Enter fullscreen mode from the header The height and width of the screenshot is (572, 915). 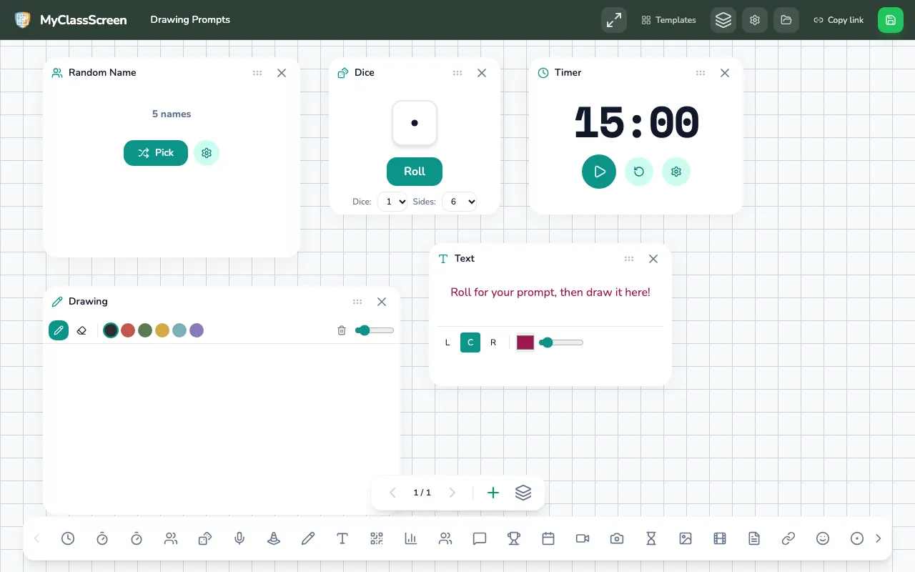point(614,20)
